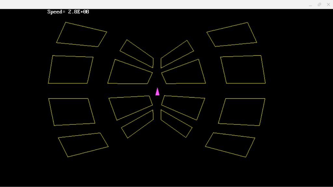Click large upper yellow quadrilateral left of ship

tap(130, 73)
